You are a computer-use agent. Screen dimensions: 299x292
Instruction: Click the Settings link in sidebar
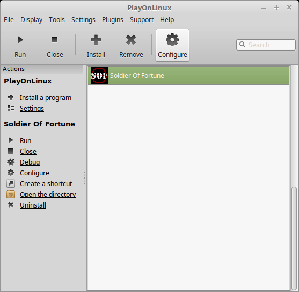[x=32, y=109]
